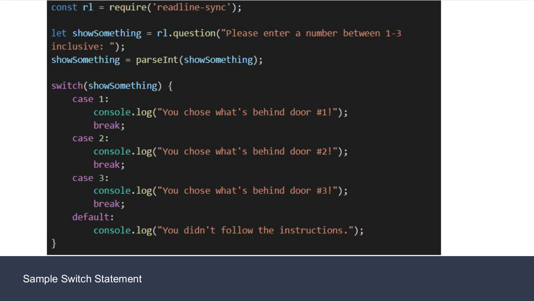Click the first 'break;' statement
The height and width of the screenshot is (301, 534).
[x=109, y=125]
